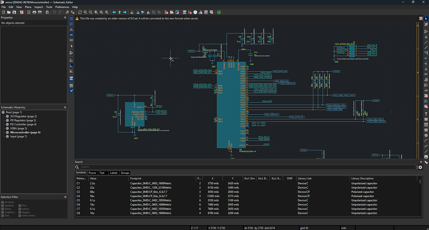Open the "PD Regulator (page 3)" sheet
Screen dimensions: 429x230
[x=22, y=120]
